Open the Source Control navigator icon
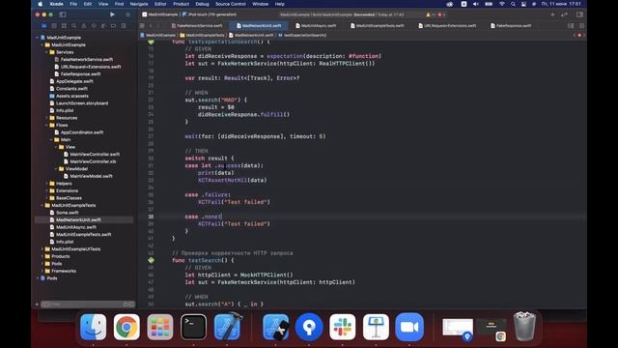The width and height of the screenshot is (618, 348). point(54,26)
